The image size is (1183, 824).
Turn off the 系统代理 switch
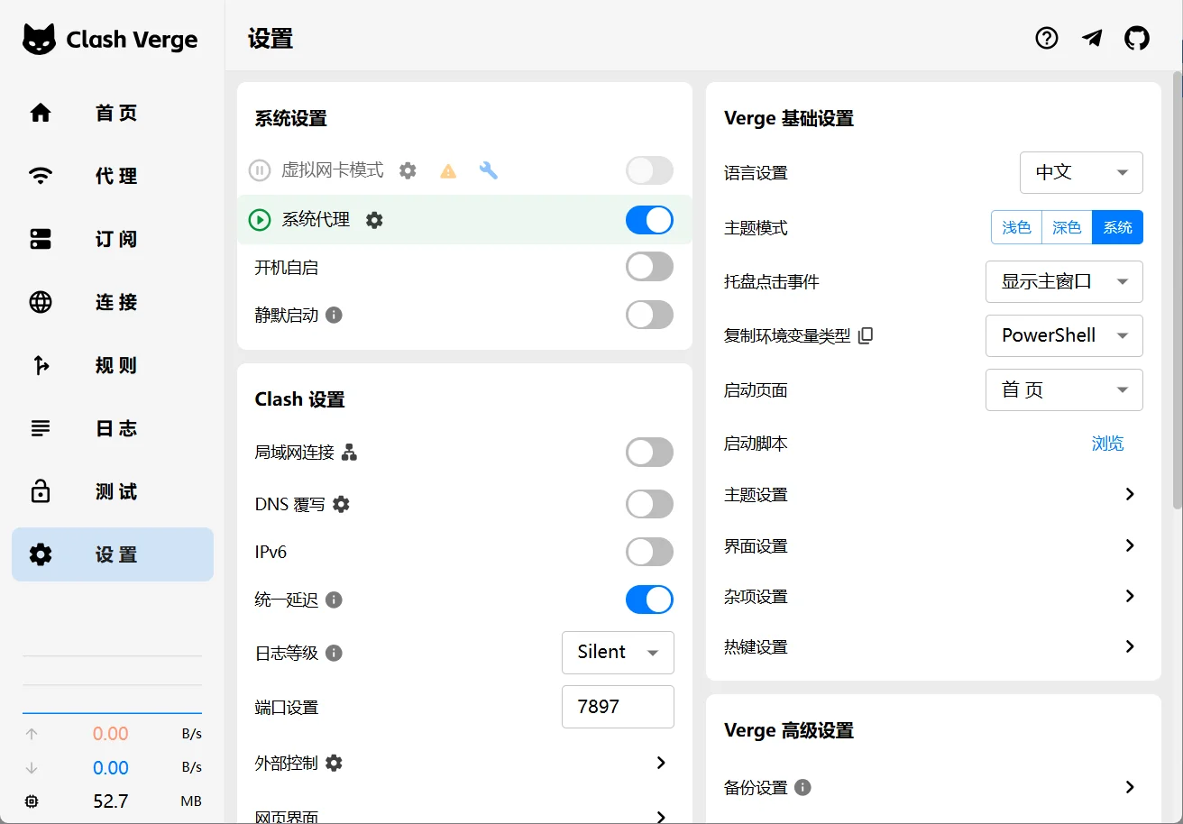point(649,219)
